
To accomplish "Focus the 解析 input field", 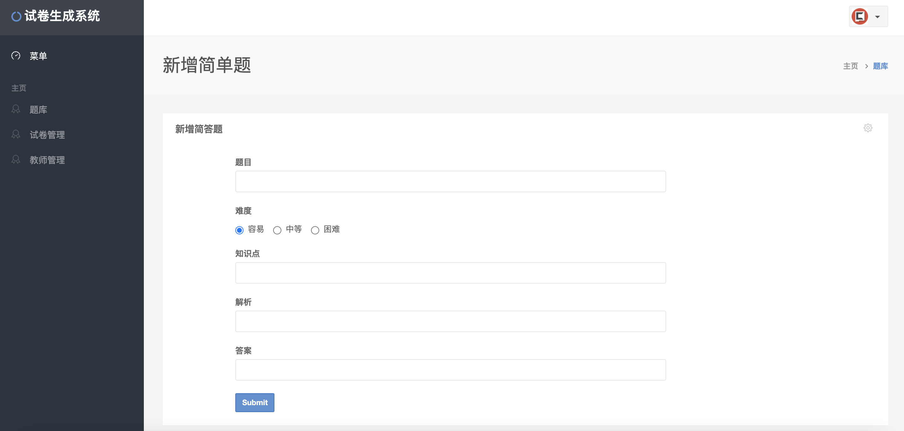I will coord(451,321).
